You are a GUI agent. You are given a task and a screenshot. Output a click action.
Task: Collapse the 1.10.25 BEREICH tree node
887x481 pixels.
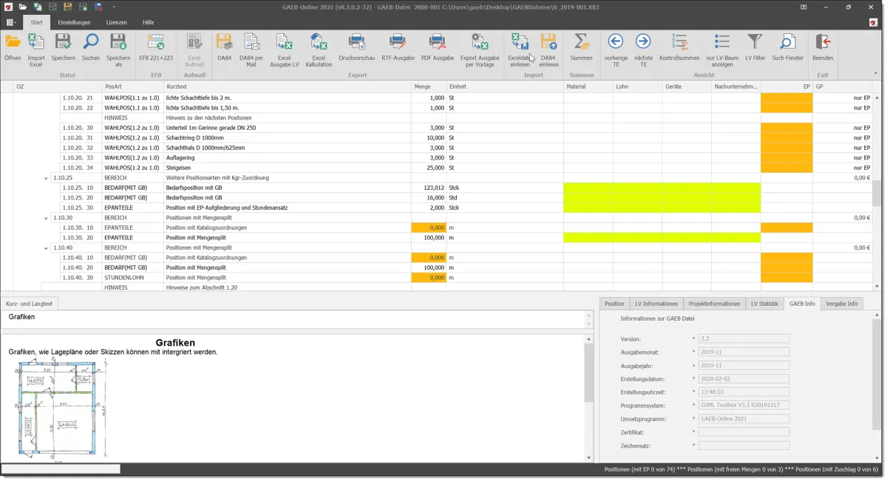(47, 178)
